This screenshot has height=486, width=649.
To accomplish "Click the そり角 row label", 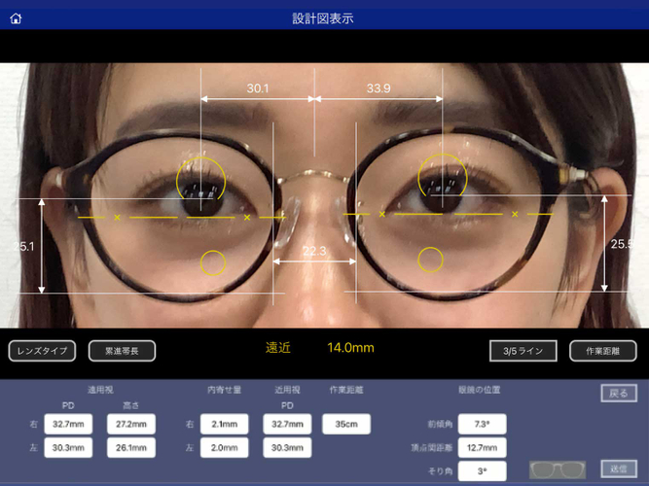I will 441,471.
